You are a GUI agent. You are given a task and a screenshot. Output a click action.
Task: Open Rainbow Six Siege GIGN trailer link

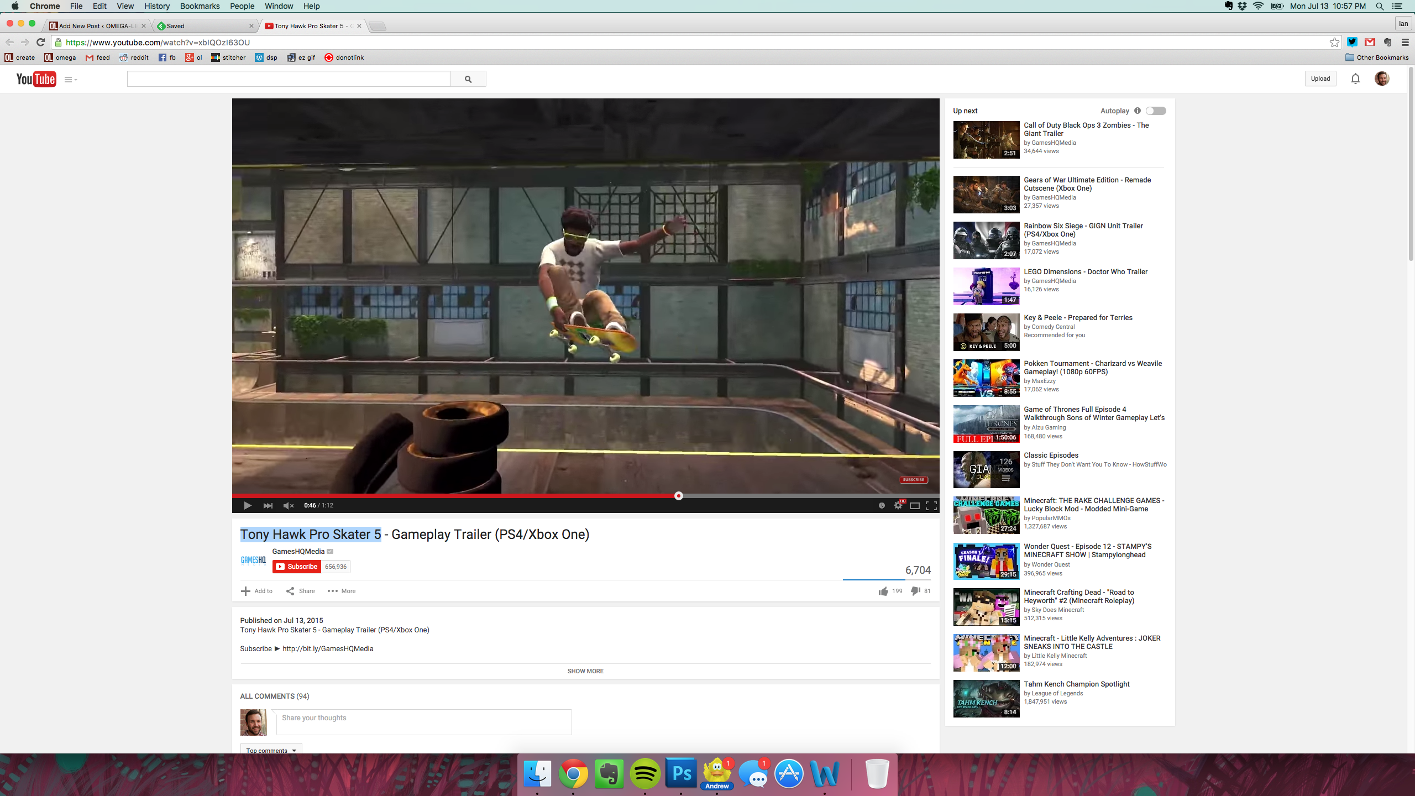[1083, 230]
